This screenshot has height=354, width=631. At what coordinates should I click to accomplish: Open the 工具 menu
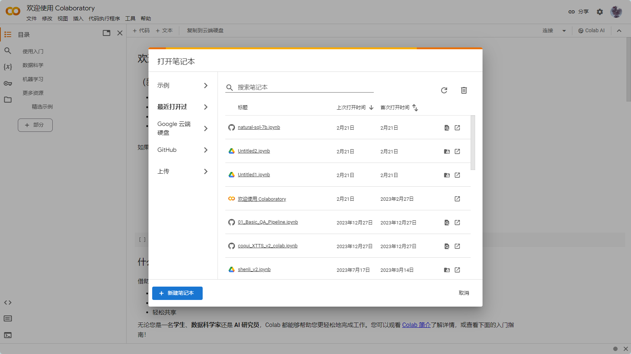[x=130, y=19]
